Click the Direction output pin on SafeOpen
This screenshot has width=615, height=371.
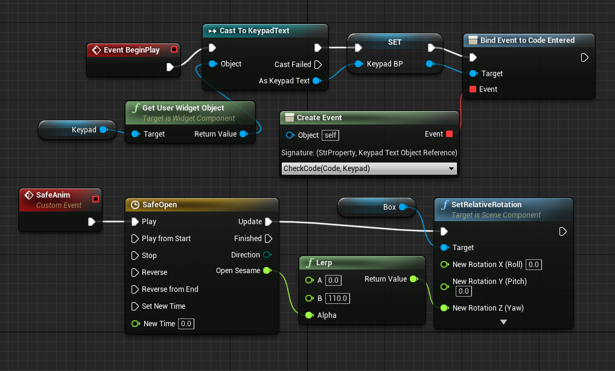pyautogui.click(x=267, y=255)
